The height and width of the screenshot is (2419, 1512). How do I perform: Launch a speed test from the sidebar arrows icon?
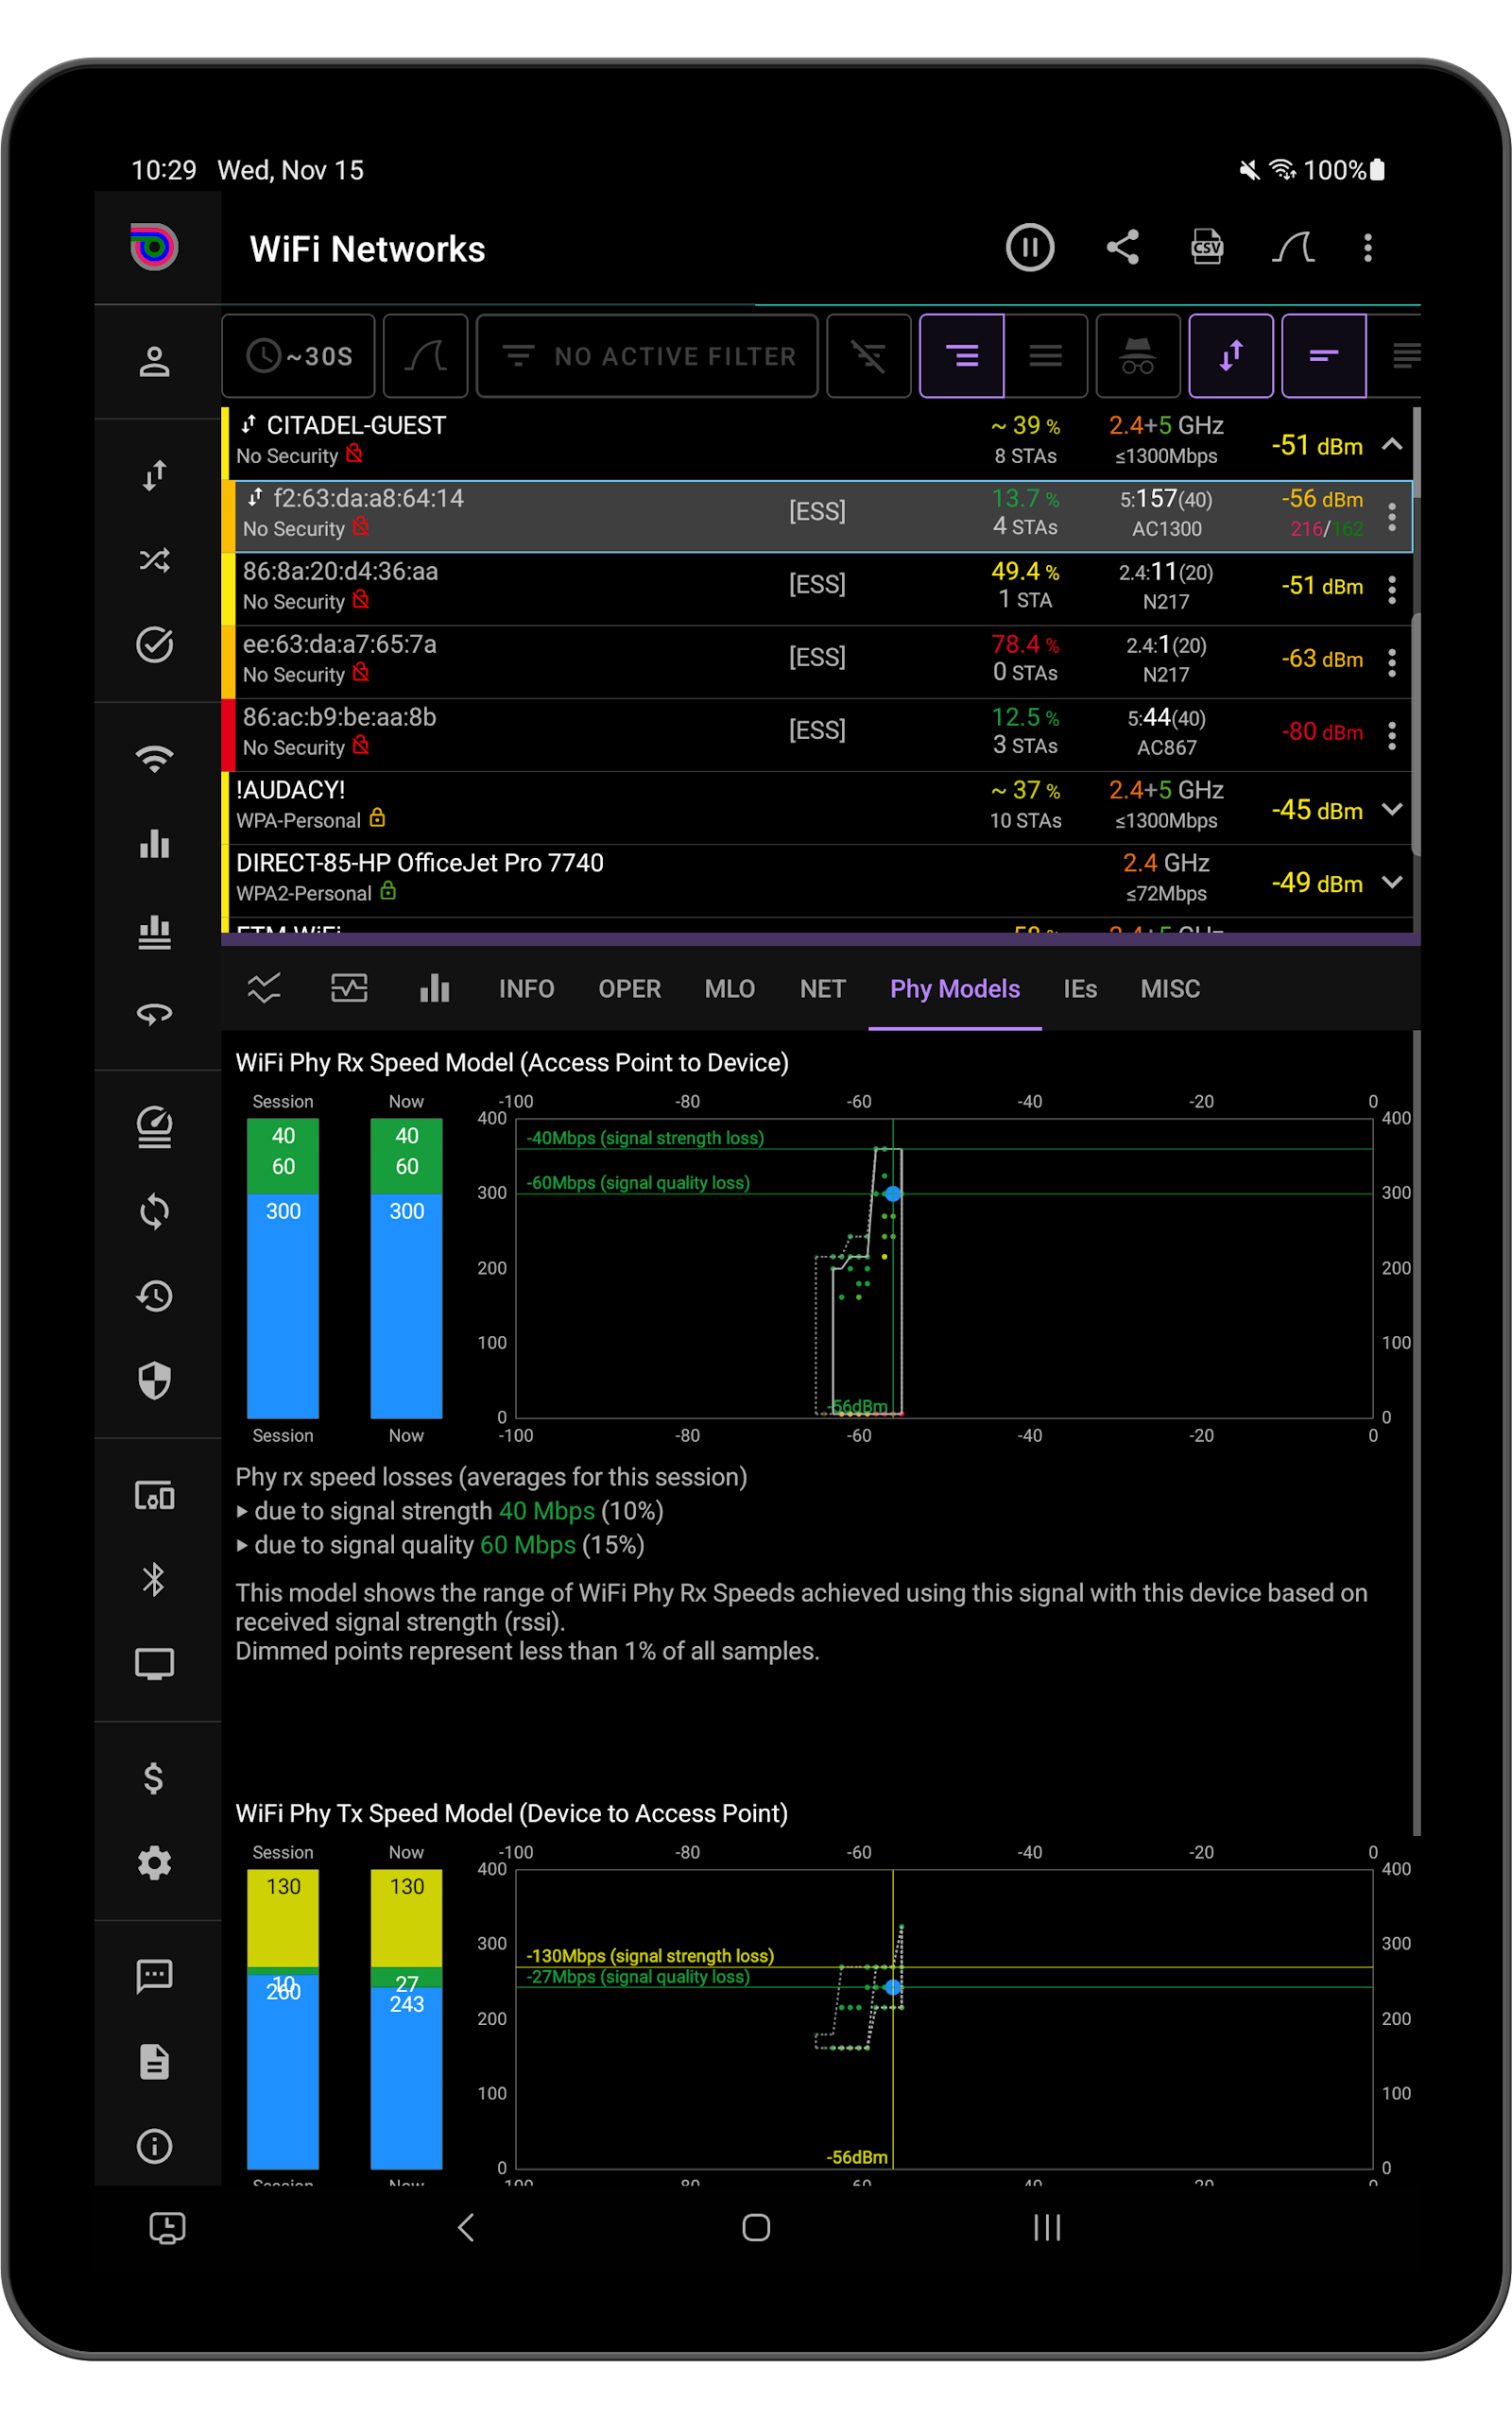[155, 476]
